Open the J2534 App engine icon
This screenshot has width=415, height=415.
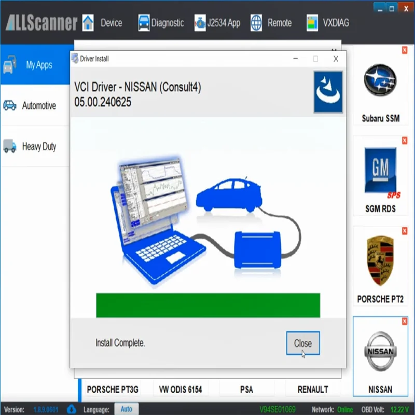[x=200, y=23]
